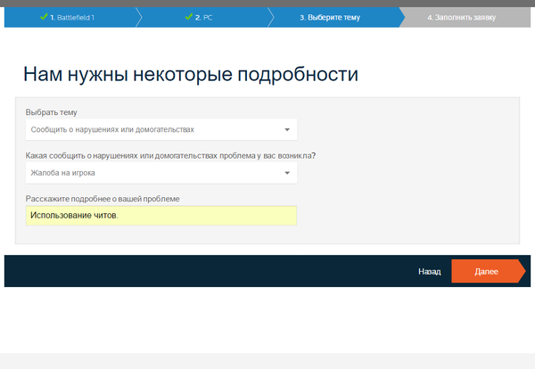Expand the Выбрать тему dropdown arrow
Screen dimensions: 535x369
pyautogui.click(x=287, y=130)
